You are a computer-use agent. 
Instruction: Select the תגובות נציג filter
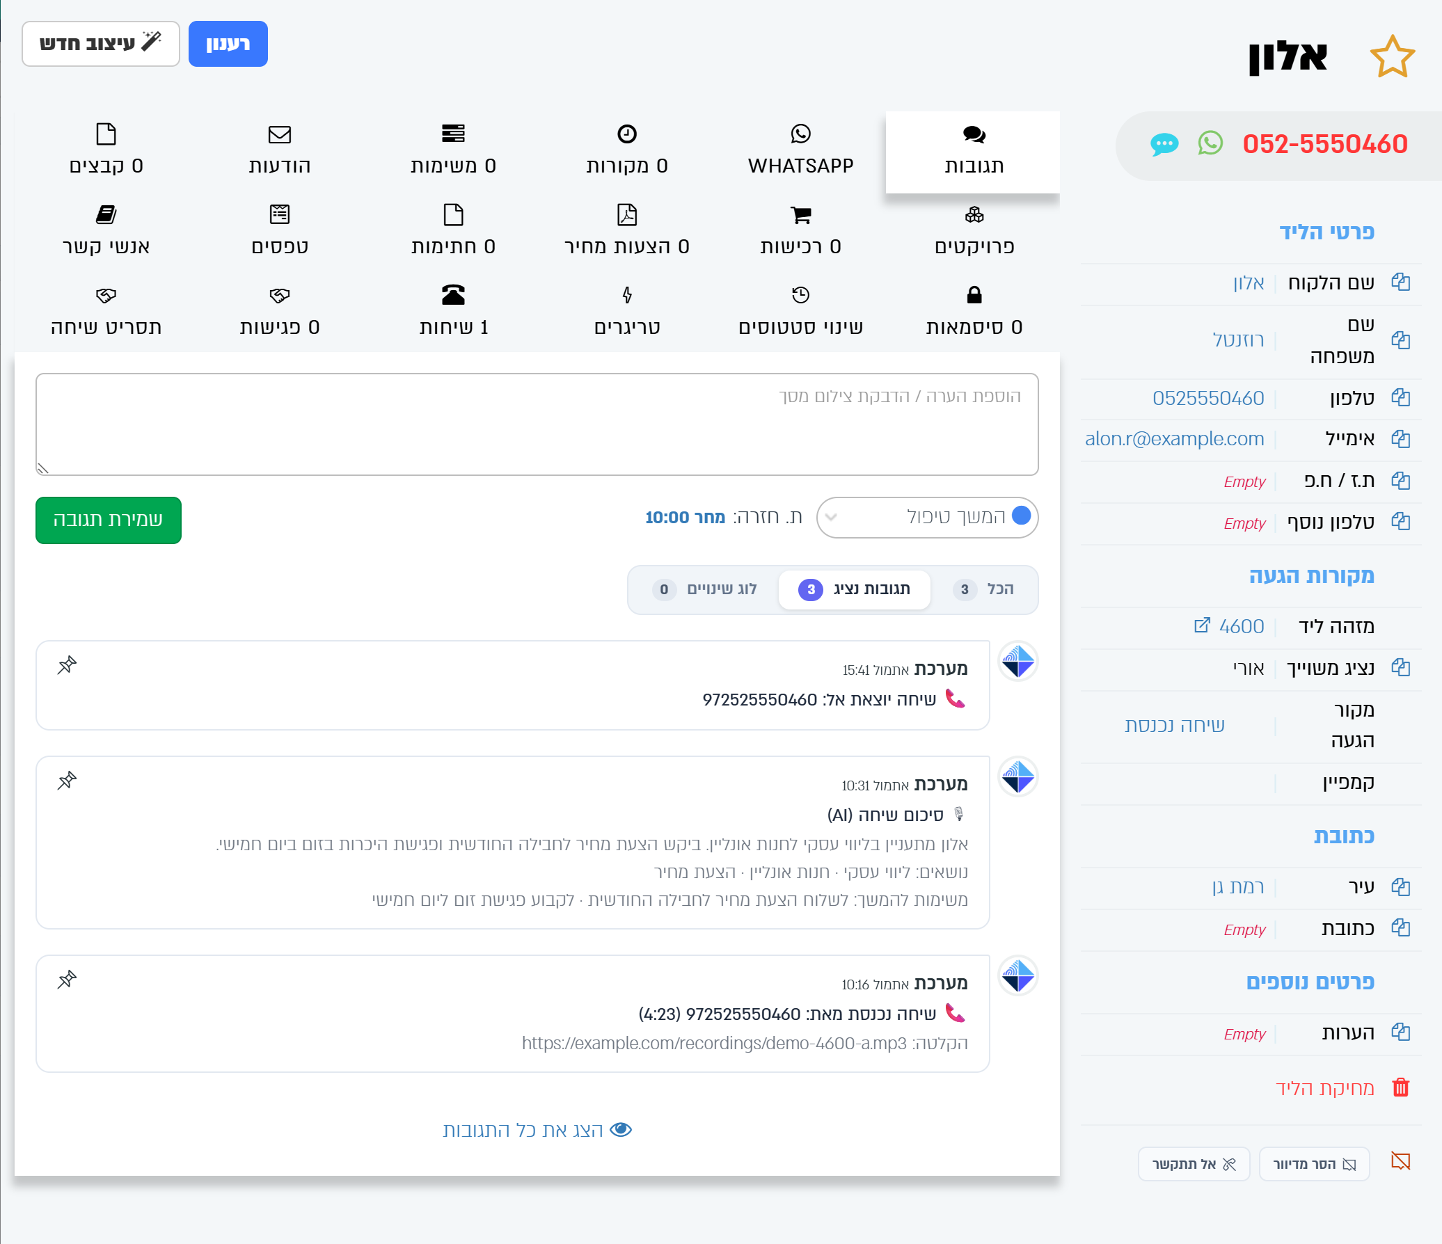point(854,589)
